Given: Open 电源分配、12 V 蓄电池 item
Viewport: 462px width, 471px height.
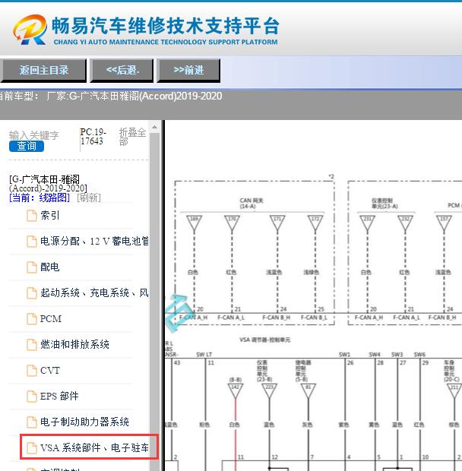Looking at the screenshot, I should [94, 241].
